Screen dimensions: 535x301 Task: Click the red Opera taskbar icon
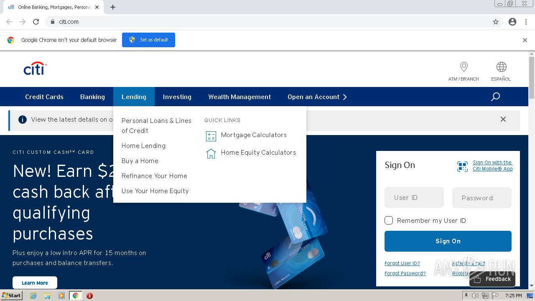click(89, 296)
